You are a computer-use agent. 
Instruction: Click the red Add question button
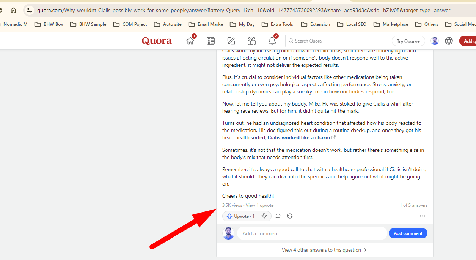click(468, 41)
